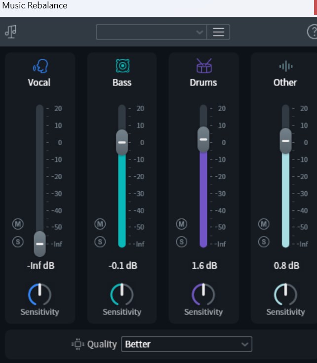Click the Vocal Sensitivity knob
Screen dimensions: 317x363
(40, 294)
